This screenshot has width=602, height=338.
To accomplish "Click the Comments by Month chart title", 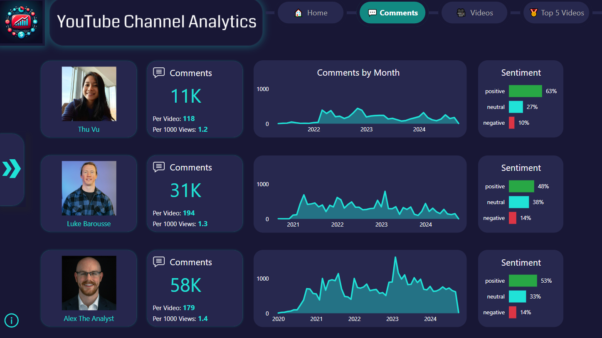I will tap(358, 73).
